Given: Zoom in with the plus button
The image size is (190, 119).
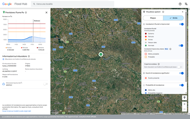Looking at the screenshot, I should (x=184, y=104).
